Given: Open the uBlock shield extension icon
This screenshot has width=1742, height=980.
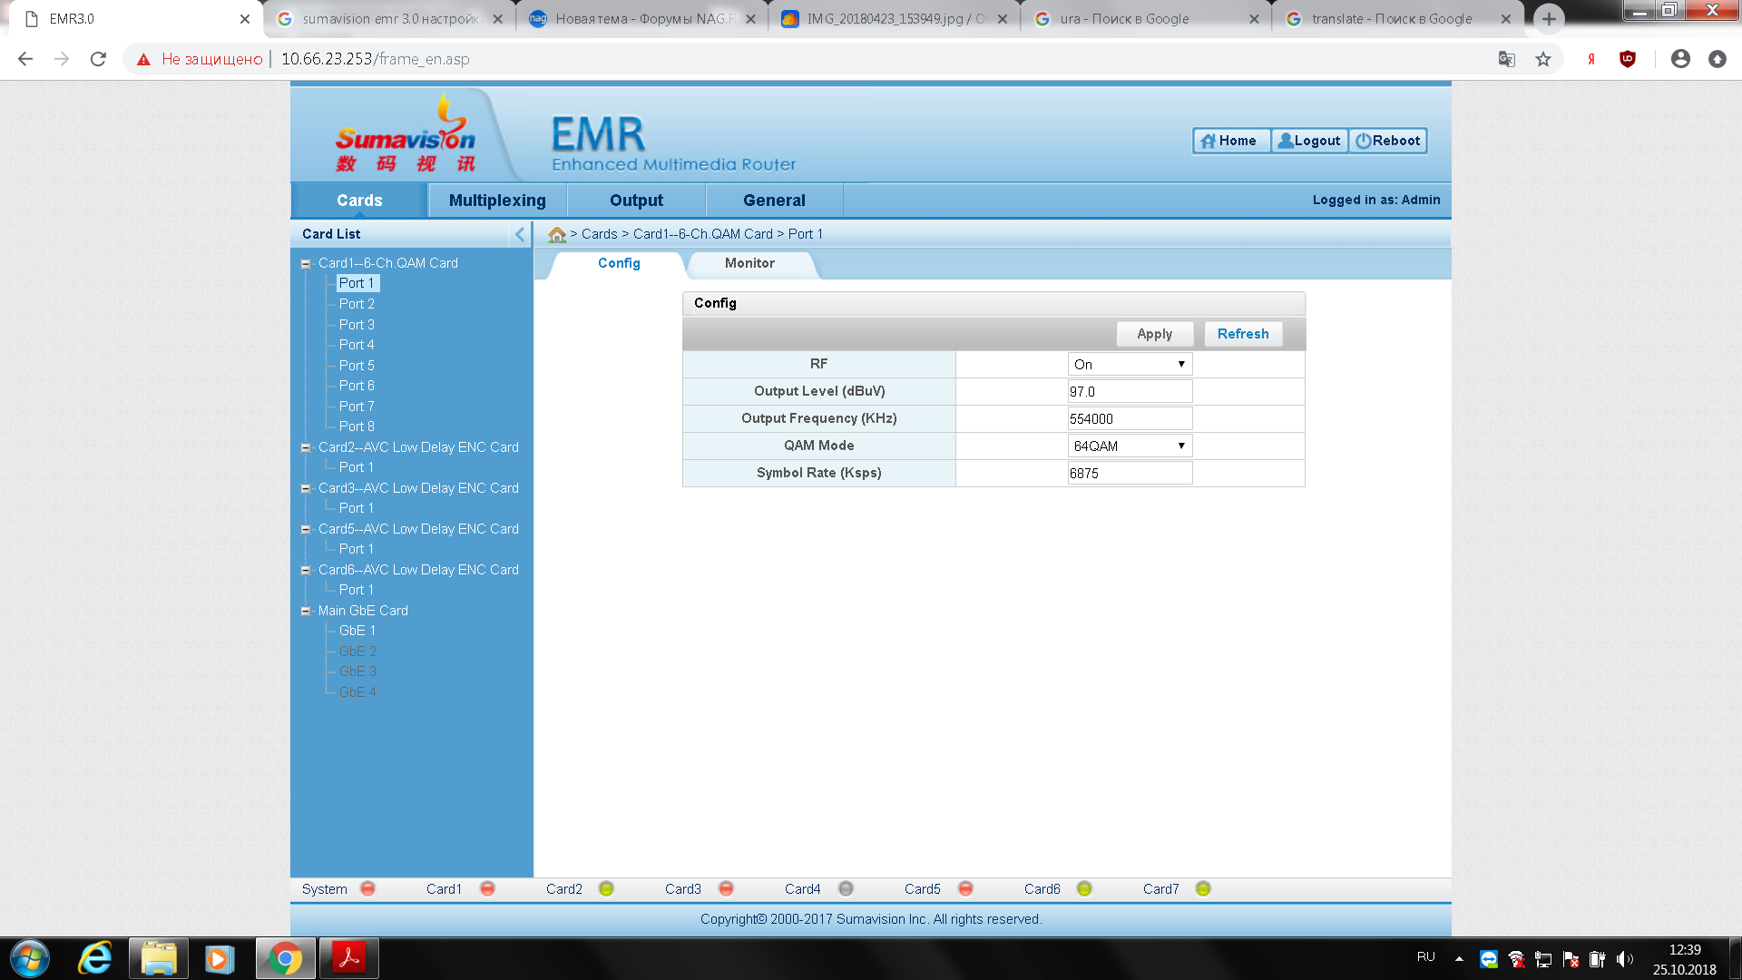Looking at the screenshot, I should point(1628,59).
